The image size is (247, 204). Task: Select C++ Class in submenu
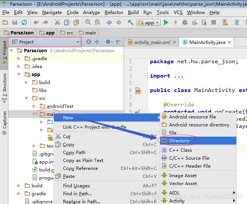pos(198,150)
